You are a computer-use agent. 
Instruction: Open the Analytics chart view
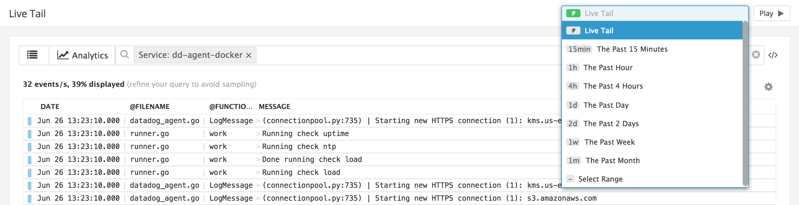tap(83, 55)
